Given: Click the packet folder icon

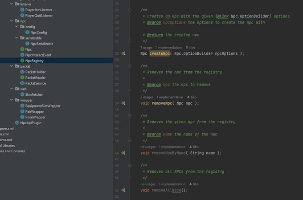Looking at the screenshot, I should tap(17, 66).
